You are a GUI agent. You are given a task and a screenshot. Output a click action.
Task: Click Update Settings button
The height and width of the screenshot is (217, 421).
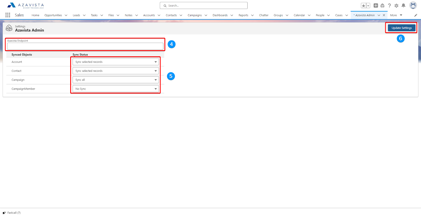coord(402,28)
